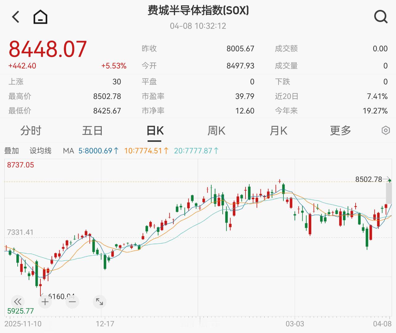Toggle the MA5 moving average line
The image size is (396, 333).
pyautogui.click(x=98, y=151)
